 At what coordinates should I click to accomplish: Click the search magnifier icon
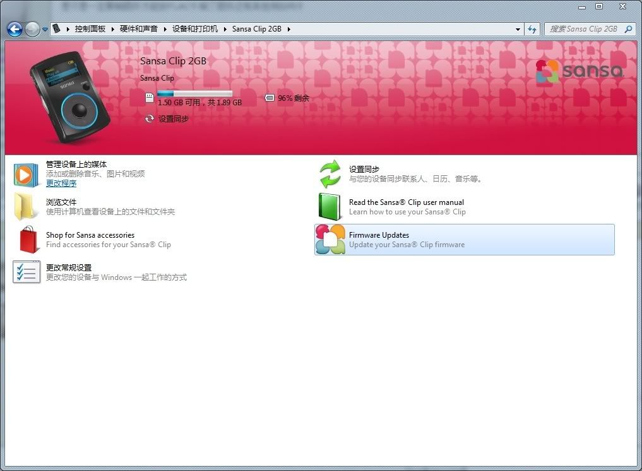coord(628,29)
